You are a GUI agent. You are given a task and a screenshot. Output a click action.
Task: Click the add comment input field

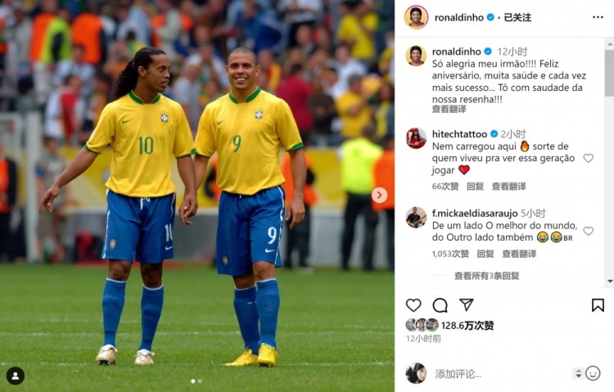pyautogui.click(x=501, y=374)
